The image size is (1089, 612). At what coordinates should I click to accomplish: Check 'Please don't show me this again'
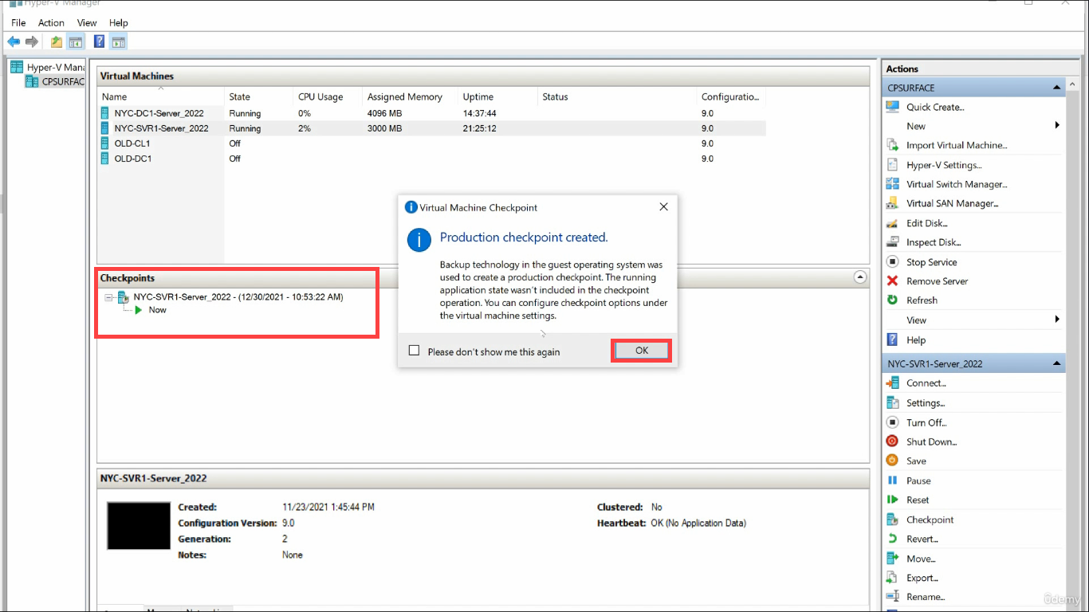pyautogui.click(x=414, y=351)
